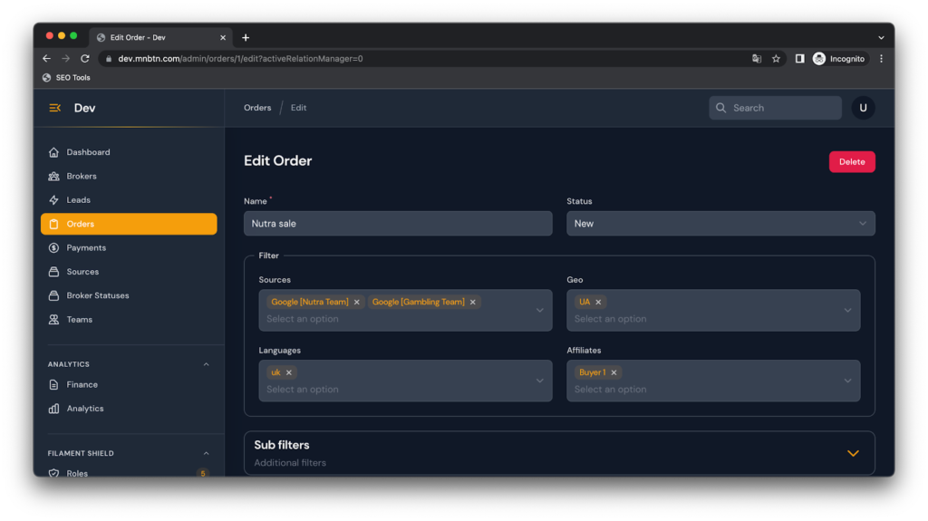
Task: Click the sidebar collapse icon next to Dev
Action: [x=54, y=108]
